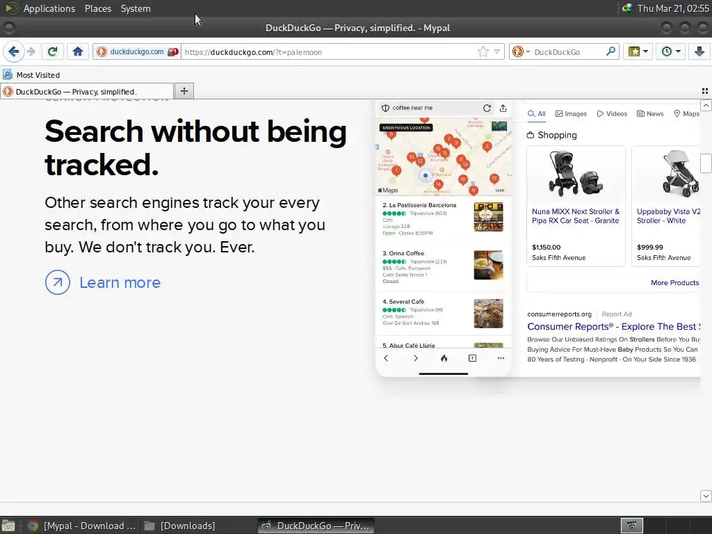Switch to Downloads taskbar window
This screenshot has width=712, height=534.
(180, 526)
